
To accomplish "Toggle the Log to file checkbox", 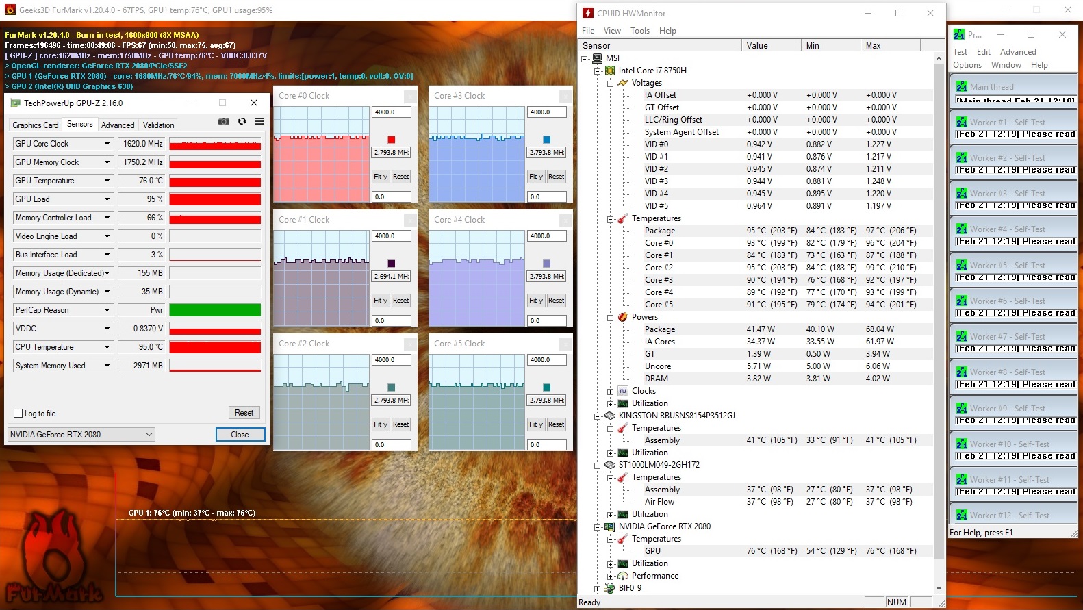I will tap(18, 414).
